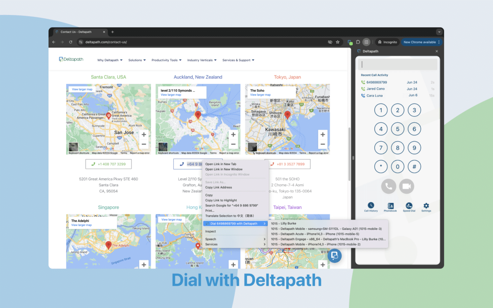
Task: Toggle the Chrome side panel button
Action: click(x=366, y=42)
